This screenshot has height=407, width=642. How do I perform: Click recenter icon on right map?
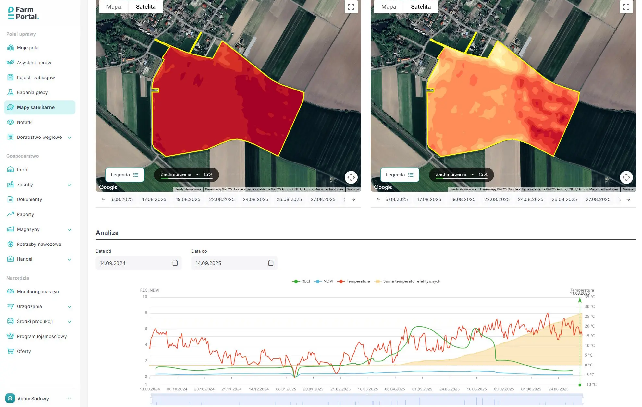tap(626, 177)
